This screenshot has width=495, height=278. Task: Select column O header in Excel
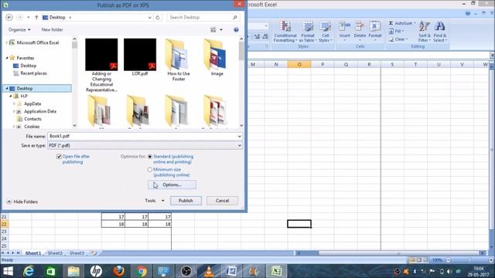click(299, 64)
